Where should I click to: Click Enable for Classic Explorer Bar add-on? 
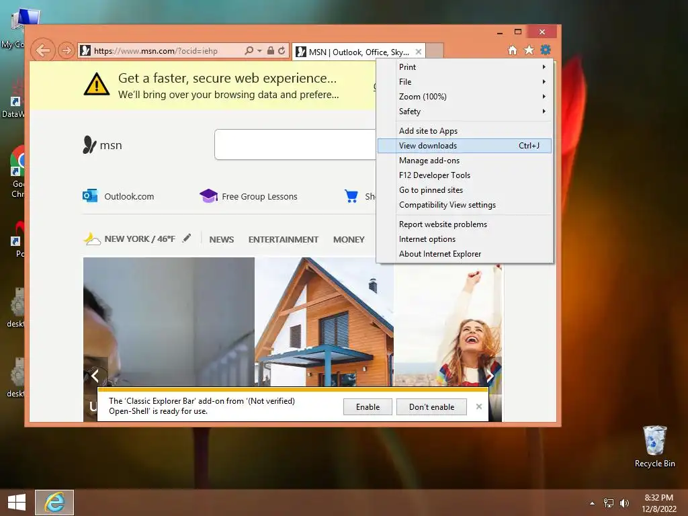click(368, 406)
